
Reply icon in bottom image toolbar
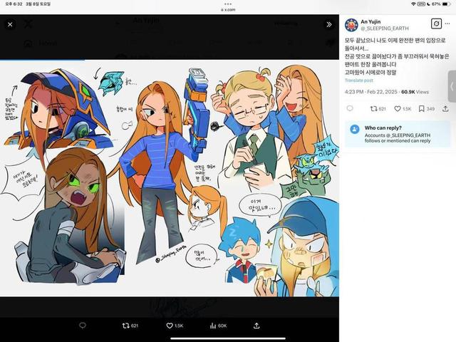point(83,326)
